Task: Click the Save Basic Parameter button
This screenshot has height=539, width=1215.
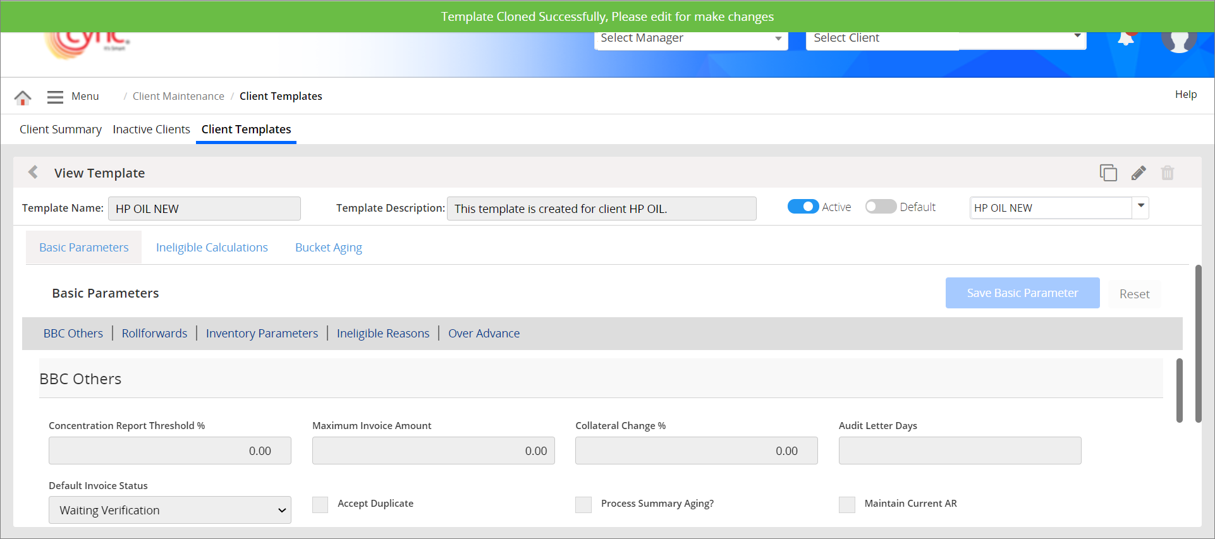Action: [x=1022, y=293]
